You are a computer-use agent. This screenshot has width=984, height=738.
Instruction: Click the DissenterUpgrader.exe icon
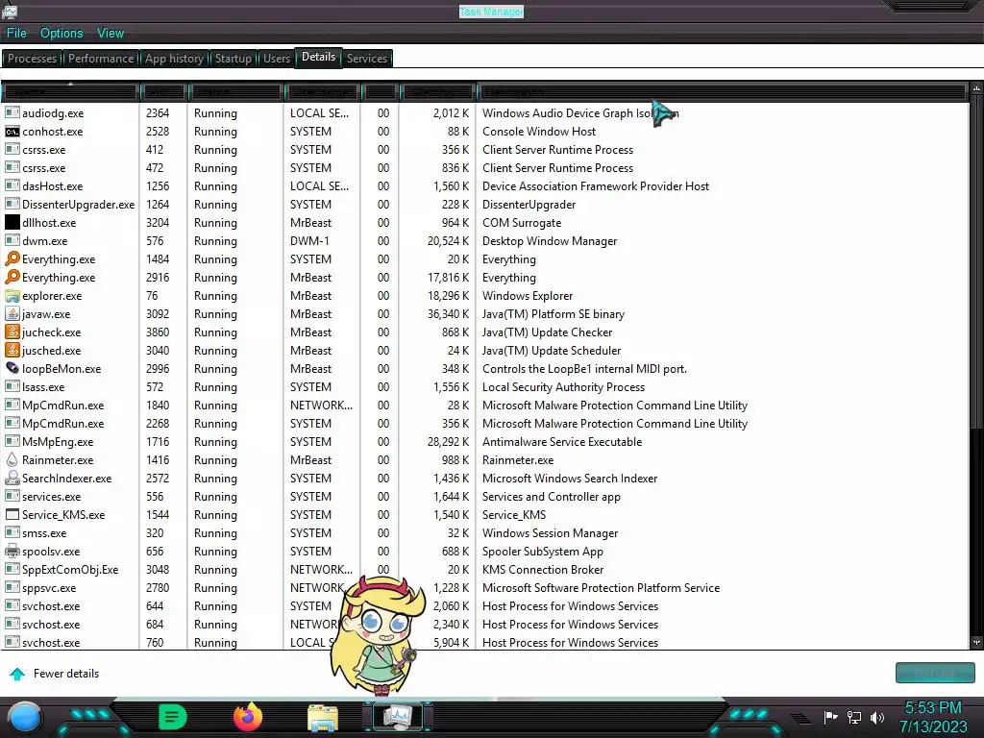point(12,204)
